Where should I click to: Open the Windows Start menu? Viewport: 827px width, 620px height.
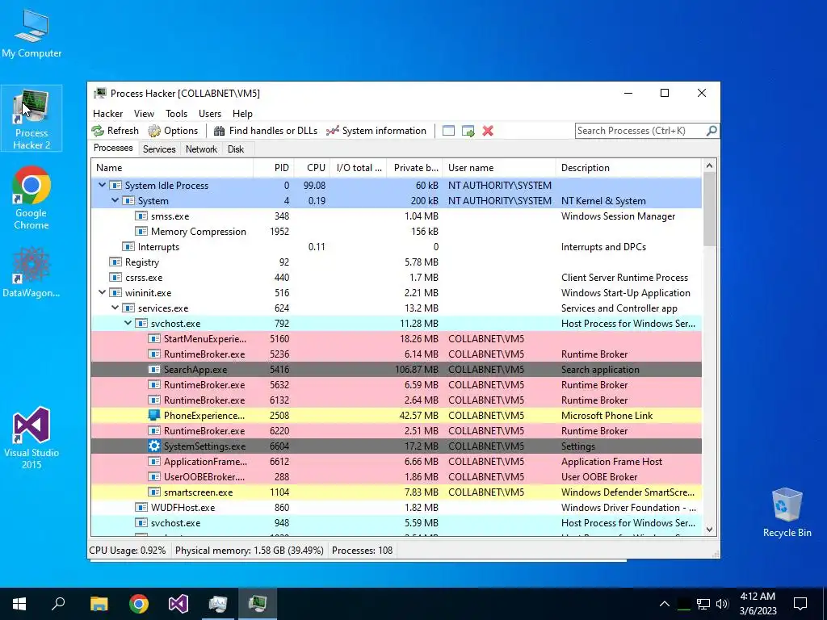19,604
